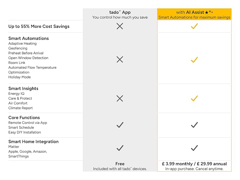Click the X mark in the Smart Automations row

click(x=120, y=60)
